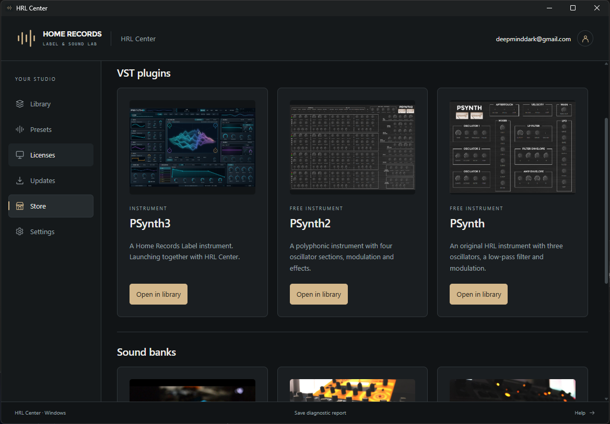Click the PSynth3 interface thumbnail
Viewport: 610px width, 424px height.
192,147
